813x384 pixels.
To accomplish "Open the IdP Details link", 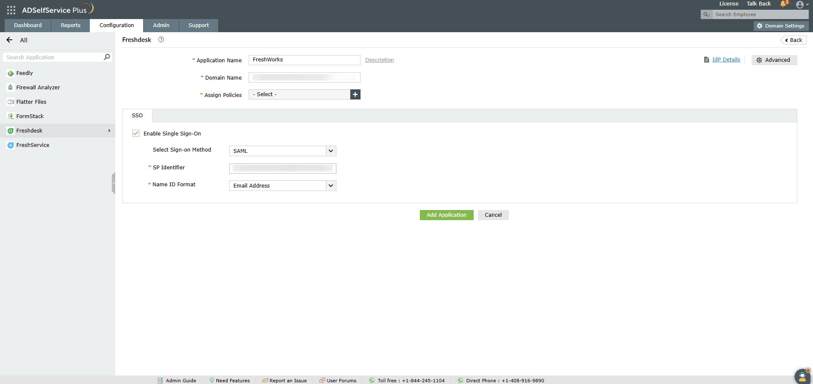I will click(726, 59).
